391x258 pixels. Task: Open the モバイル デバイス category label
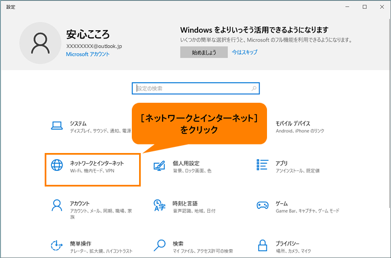pyautogui.click(x=293, y=123)
